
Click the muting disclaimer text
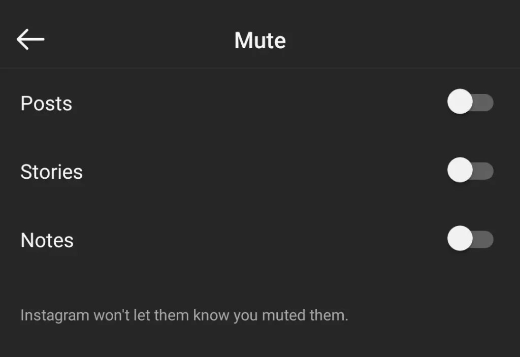coord(184,315)
